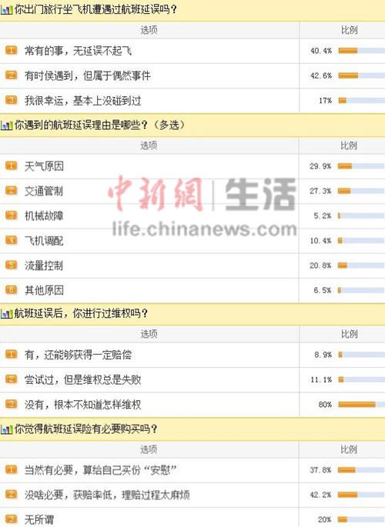This screenshot has width=385, height=527.
Task: Click option 当然有必要，算给自己买份“安慰”
Action: [101, 470]
